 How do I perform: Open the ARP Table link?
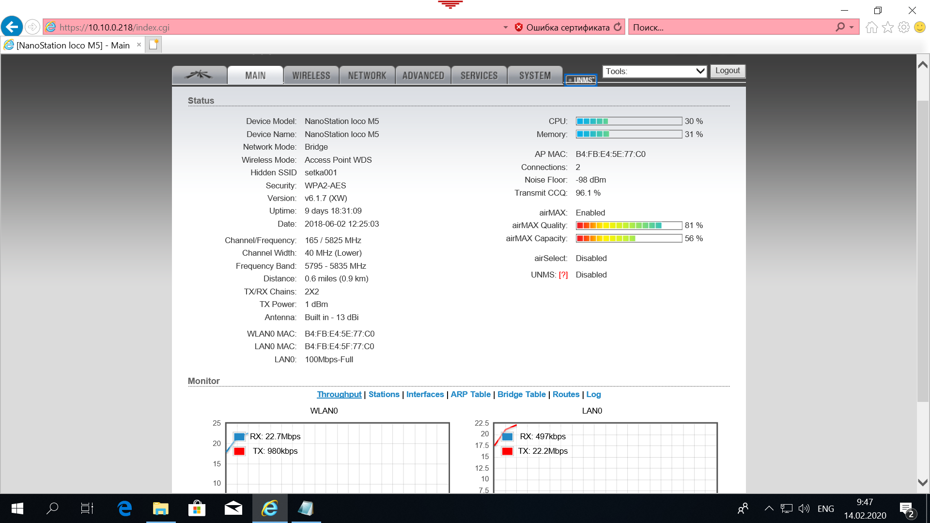(470, 394)
